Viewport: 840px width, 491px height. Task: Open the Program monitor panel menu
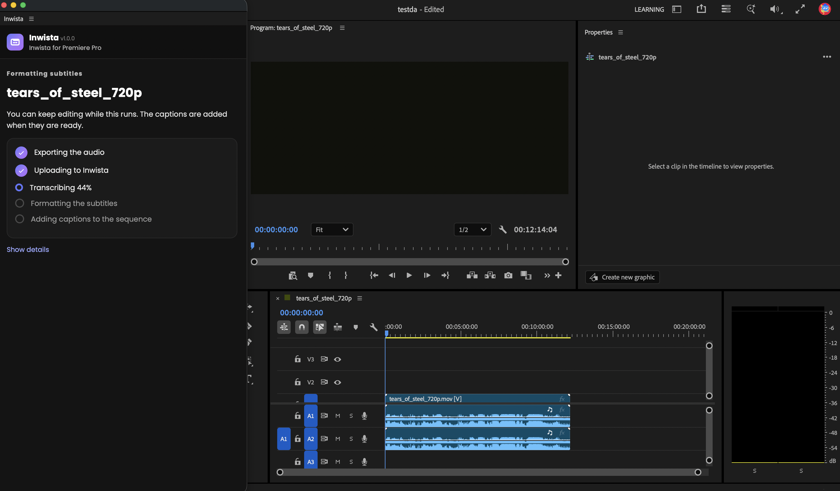tap(342, 28)
